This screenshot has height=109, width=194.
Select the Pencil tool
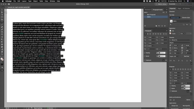tap(2, 30)
